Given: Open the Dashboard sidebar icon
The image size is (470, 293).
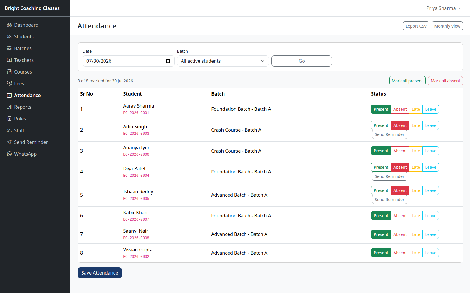Looking at the screenshot, I should [9, 25].
